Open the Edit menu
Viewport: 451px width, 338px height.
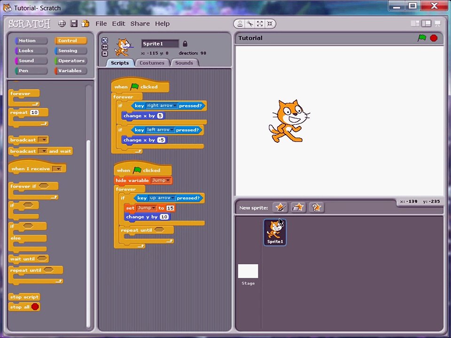pos(118,23)
